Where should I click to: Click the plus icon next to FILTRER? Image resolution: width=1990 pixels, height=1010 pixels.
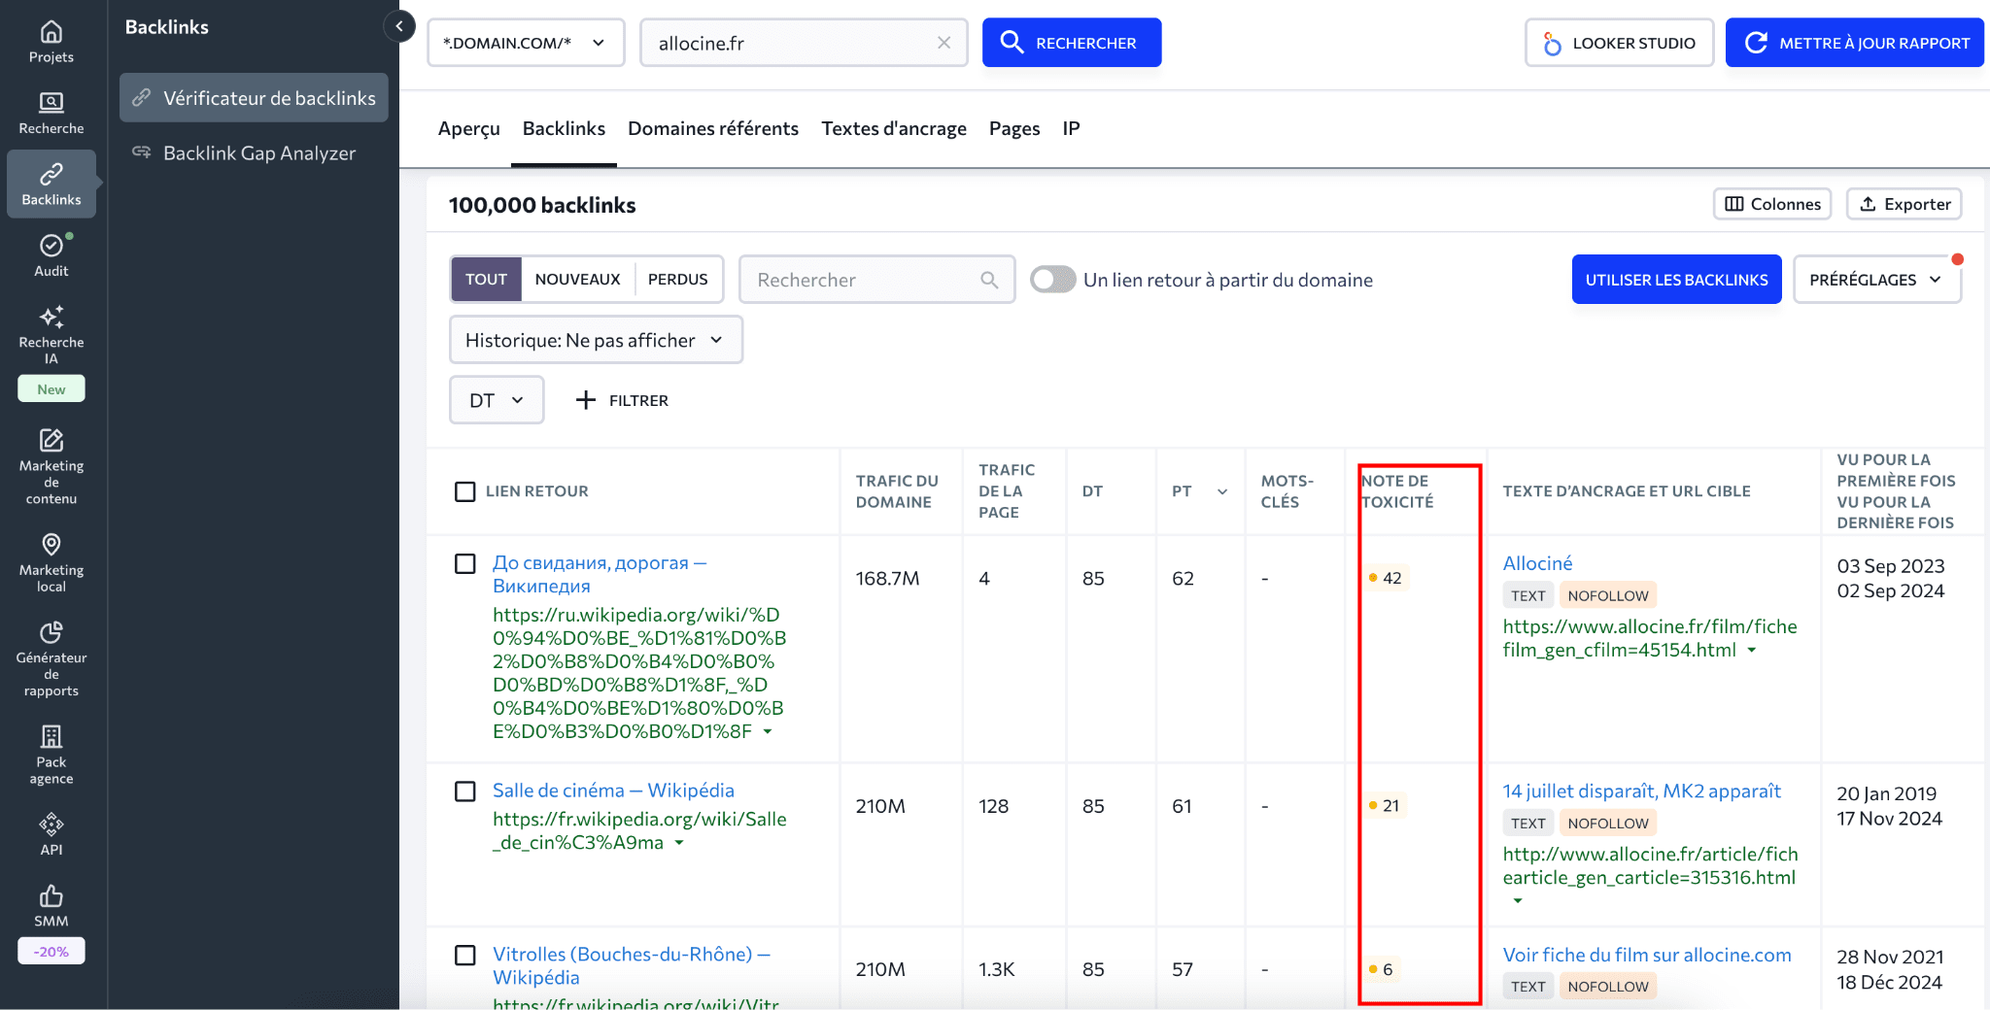point(585,400)
